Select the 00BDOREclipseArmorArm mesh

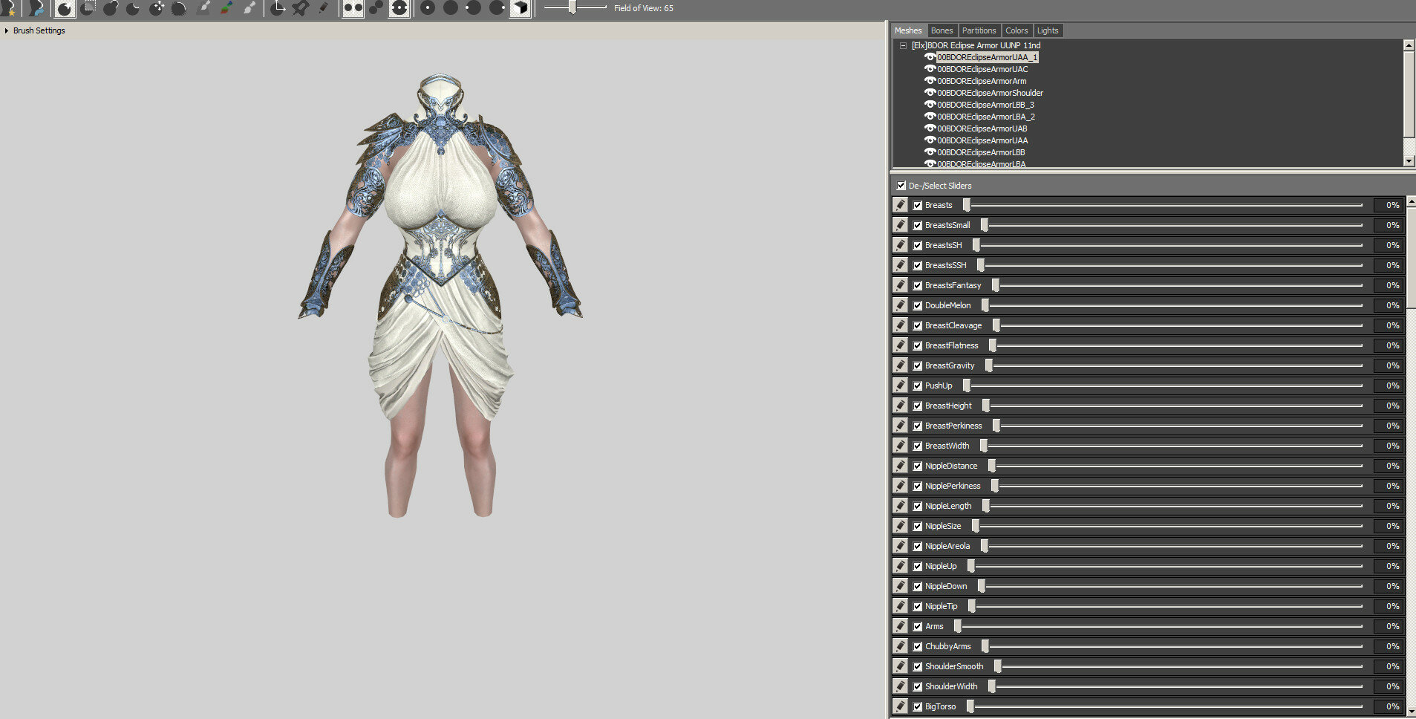(982, 81)
